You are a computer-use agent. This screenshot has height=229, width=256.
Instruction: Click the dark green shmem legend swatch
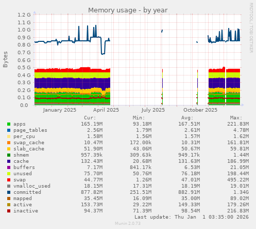click(x=9, y=155)
